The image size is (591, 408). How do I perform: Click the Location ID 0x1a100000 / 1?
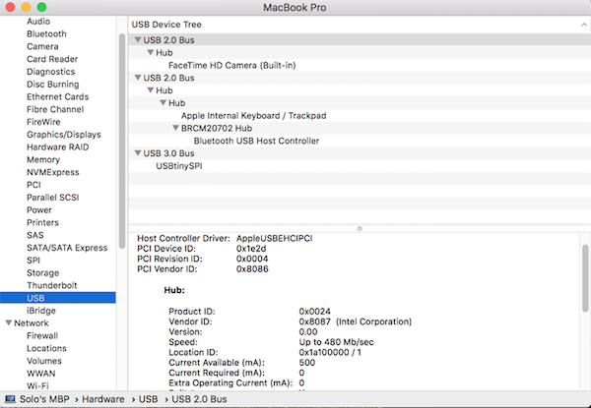coord(330,352)
